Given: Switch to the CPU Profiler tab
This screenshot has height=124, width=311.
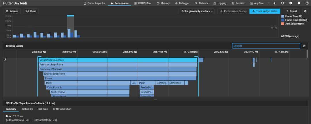Looking at the screenshot, I should (143, 3).
